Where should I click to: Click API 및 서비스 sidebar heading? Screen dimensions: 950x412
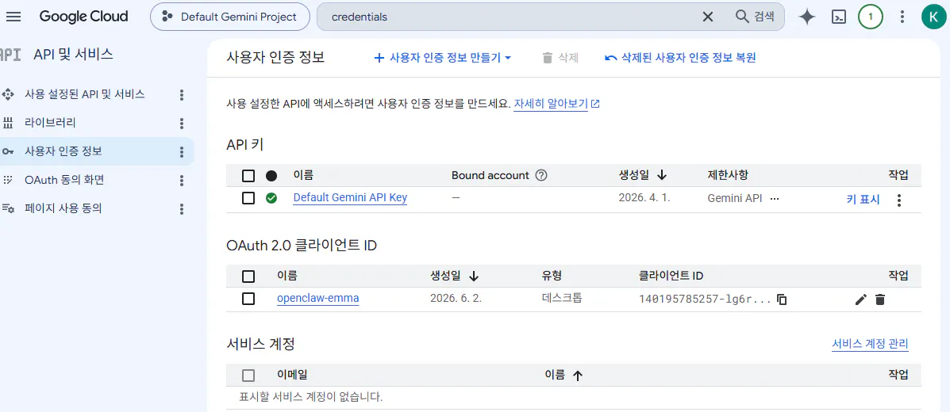[73, 54]
